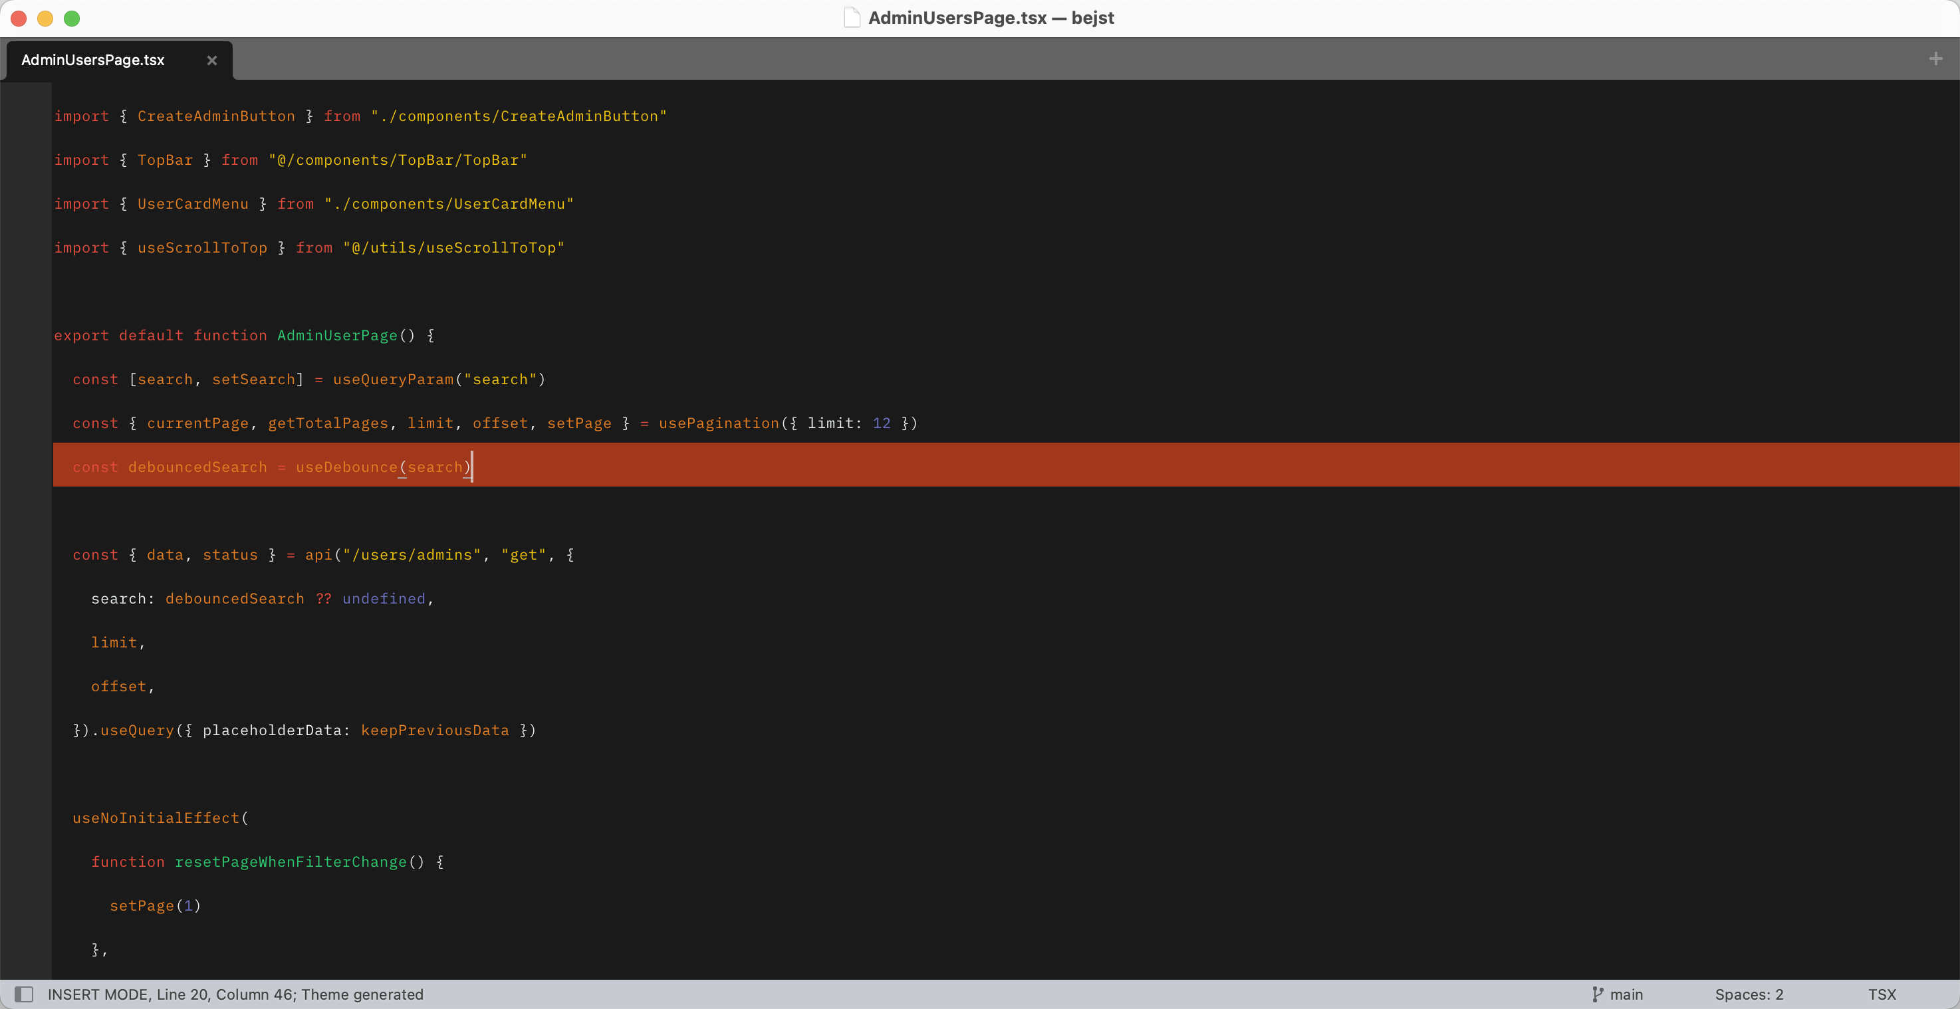Click the currentPage variable
Screen dimensions: 1960x1009
[197, 423]
